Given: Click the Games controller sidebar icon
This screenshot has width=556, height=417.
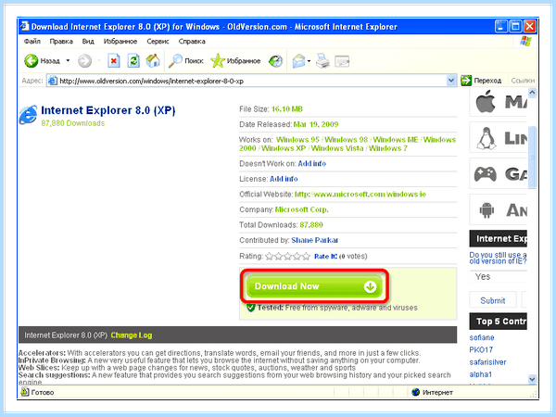Looking at the screenshot, I should pos(485,174).
